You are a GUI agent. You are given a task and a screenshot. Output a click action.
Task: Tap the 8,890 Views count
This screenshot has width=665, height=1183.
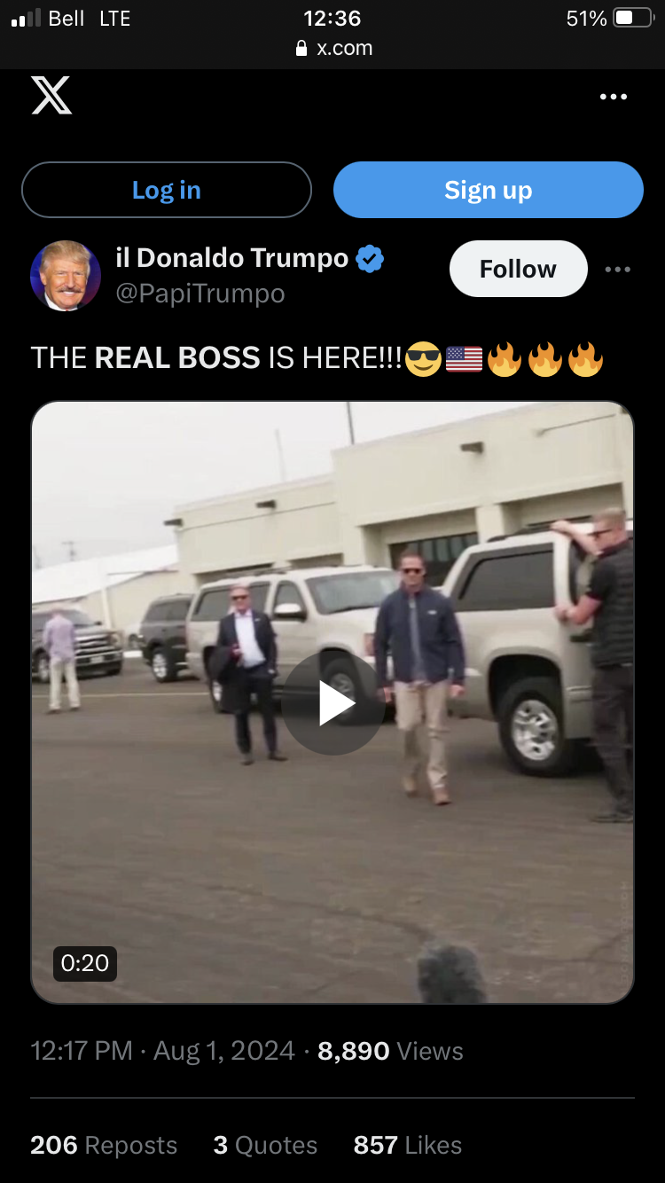point(390,1051)
